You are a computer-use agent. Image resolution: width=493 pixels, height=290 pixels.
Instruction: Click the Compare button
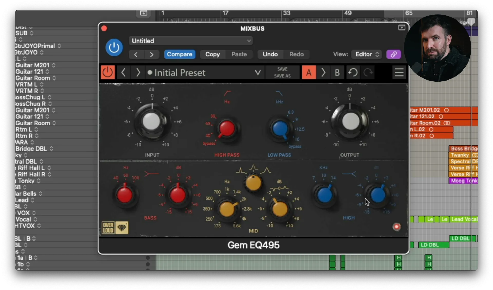(x=180, y=54)
